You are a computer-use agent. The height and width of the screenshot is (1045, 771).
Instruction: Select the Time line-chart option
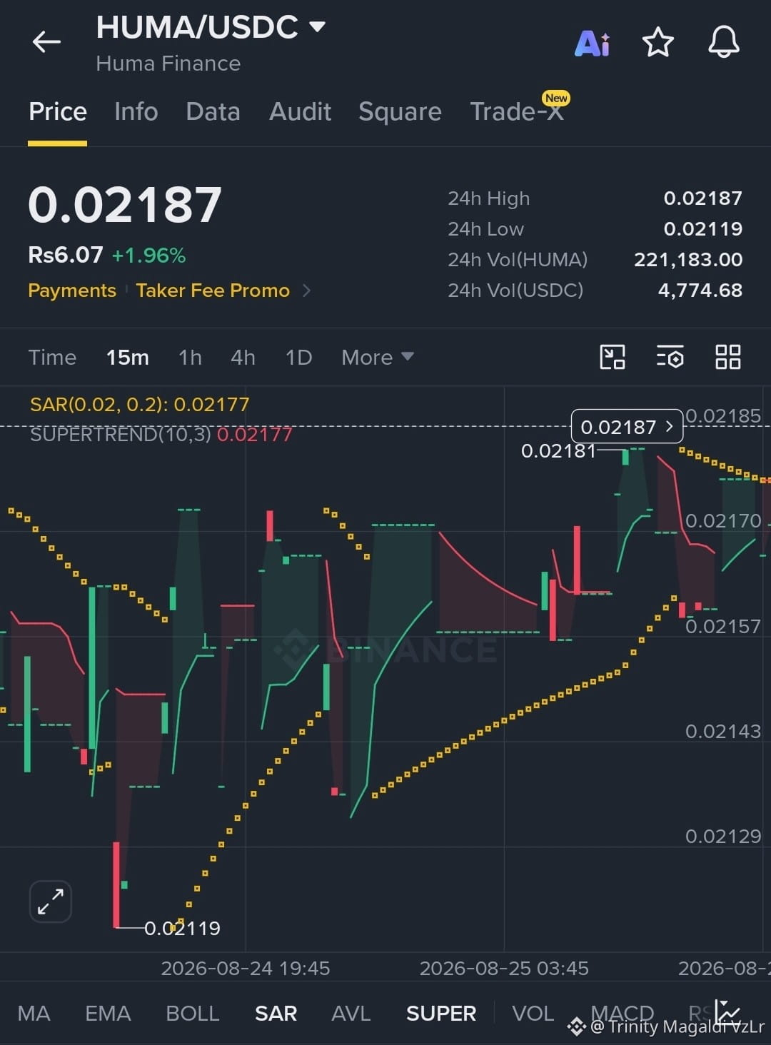click(x=52, y=357)
